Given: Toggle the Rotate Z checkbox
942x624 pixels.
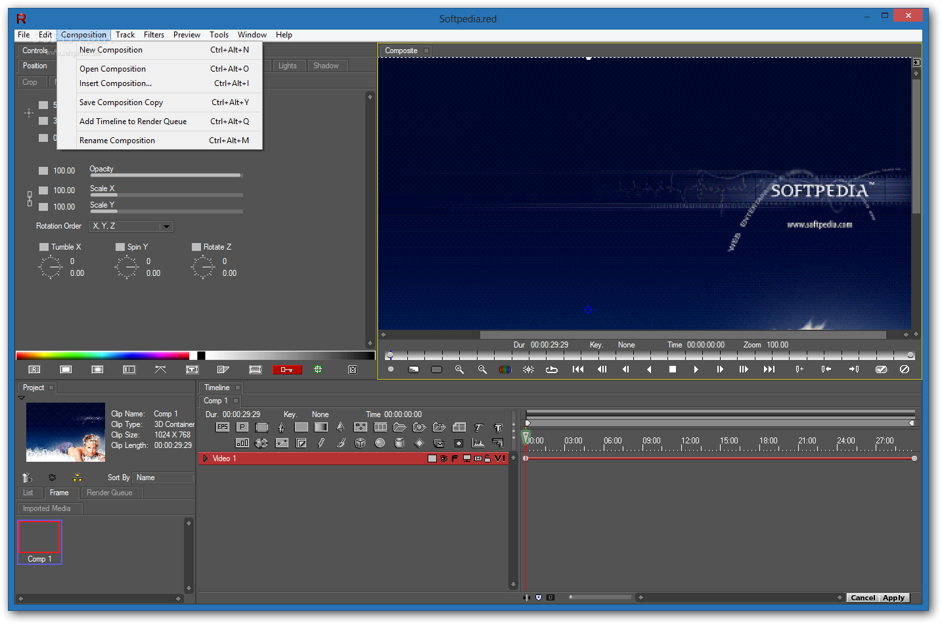Looking at the screenshot, I should 196,247.
